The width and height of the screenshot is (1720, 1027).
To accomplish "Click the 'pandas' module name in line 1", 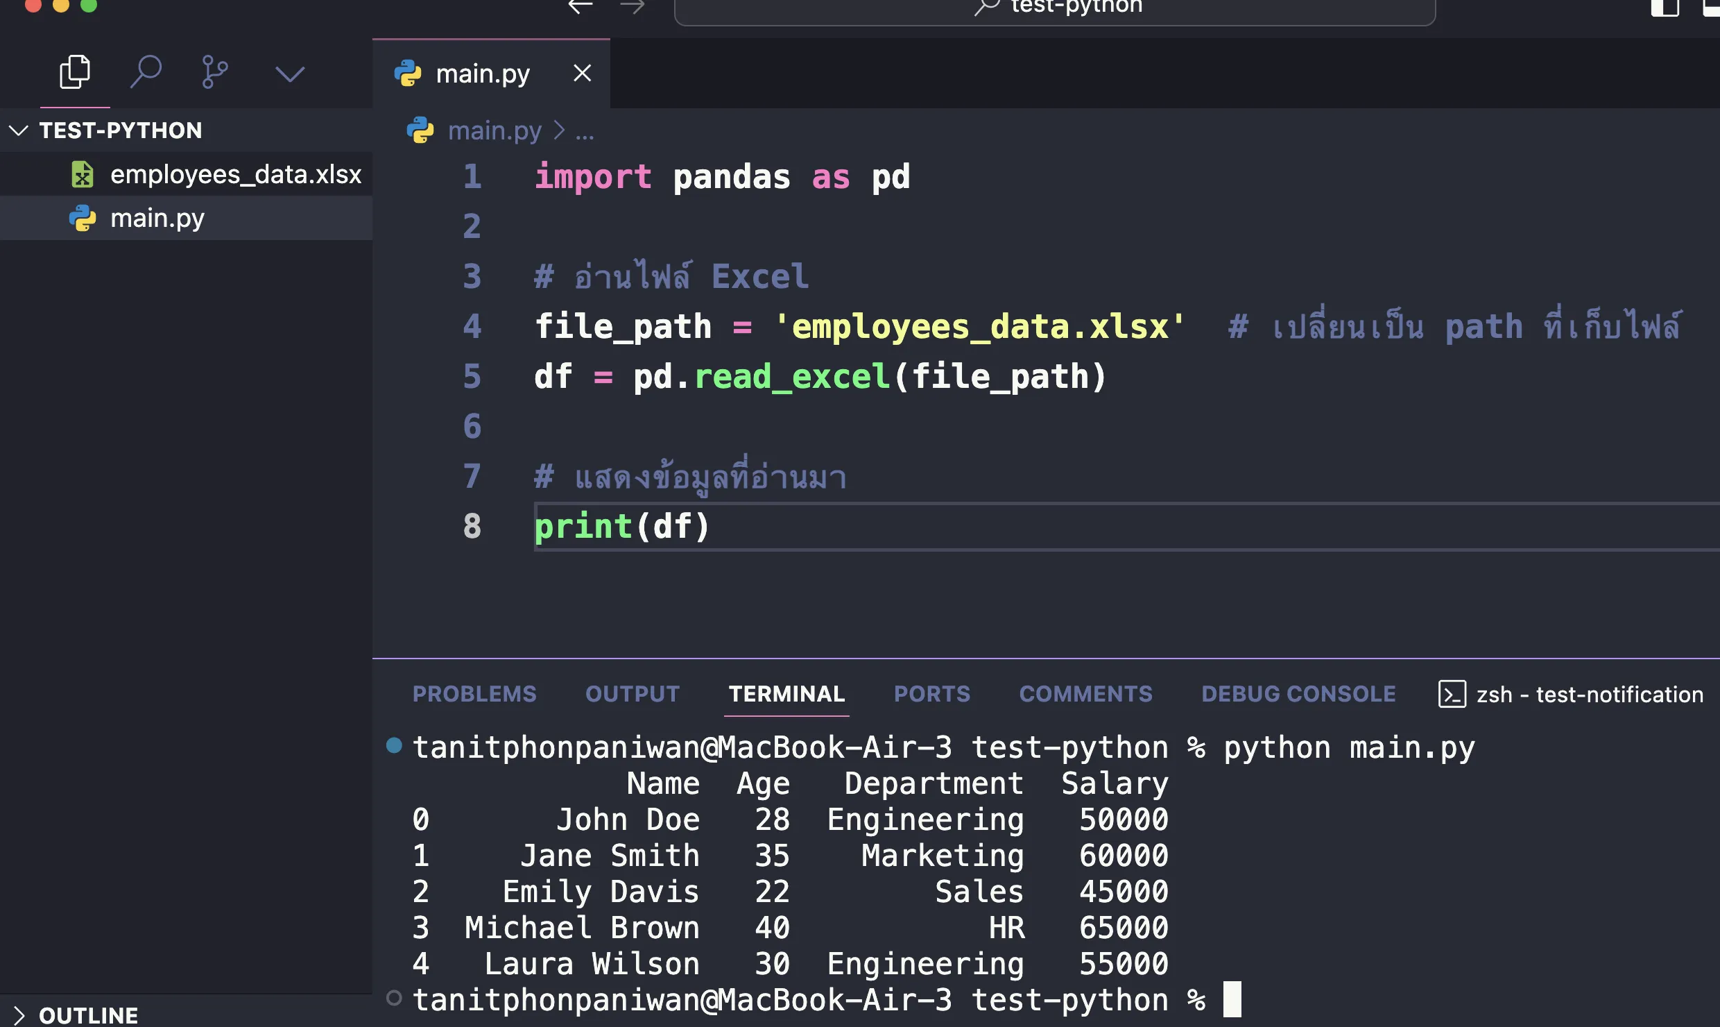I will (x=732, y=176).
